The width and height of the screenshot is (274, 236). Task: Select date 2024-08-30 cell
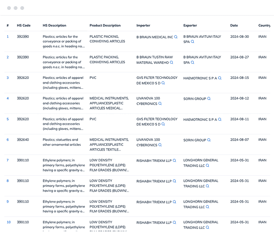(240, 37)
